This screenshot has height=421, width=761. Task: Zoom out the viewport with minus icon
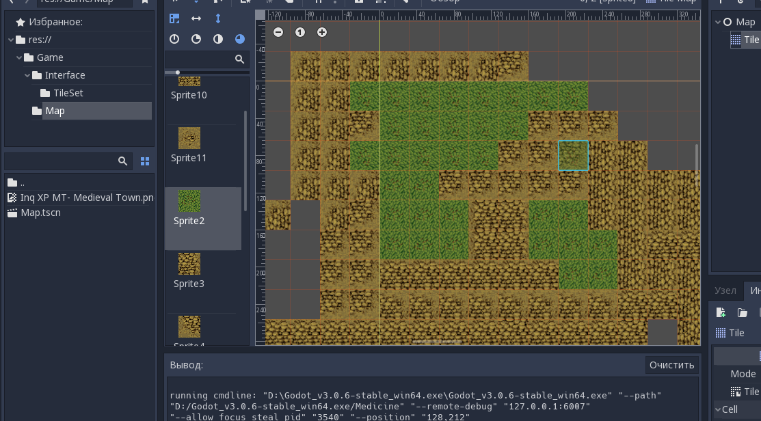coord(278,33)
